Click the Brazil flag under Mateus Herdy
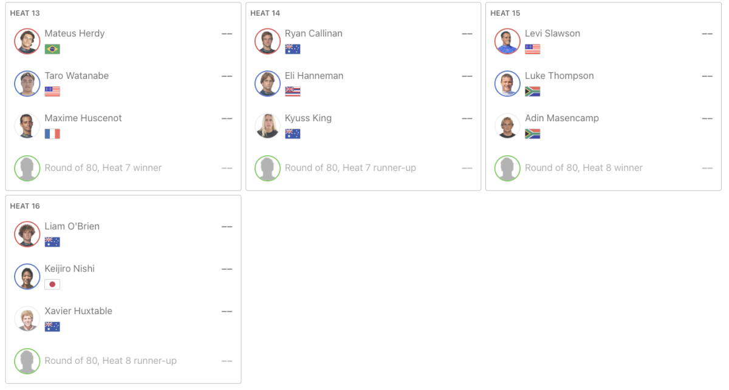This screenshot has width=729, height=390. [x=52, y=49]
